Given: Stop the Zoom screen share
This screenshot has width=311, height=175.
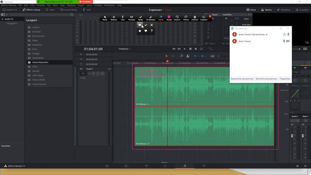Looking at the screenshot, I should tap(86, 1).
